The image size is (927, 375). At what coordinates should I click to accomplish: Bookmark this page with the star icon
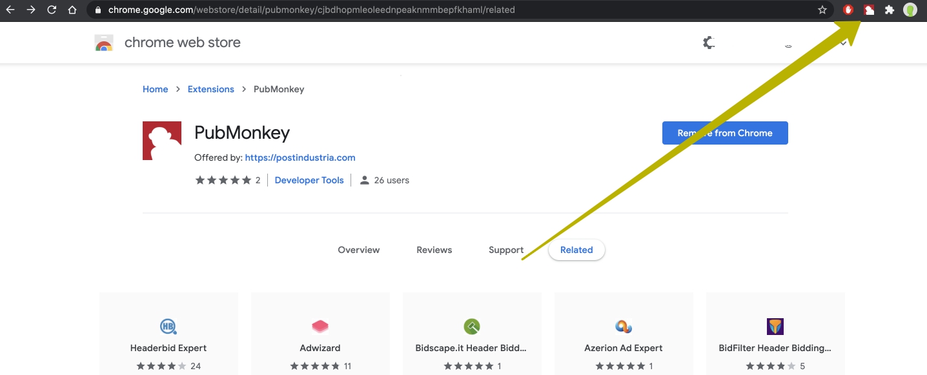[822, 10]
